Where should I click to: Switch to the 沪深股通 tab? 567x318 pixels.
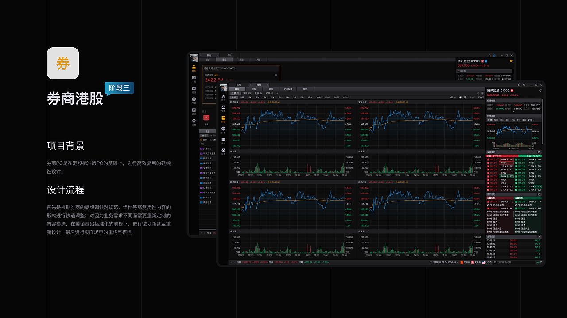coord(288,89)
